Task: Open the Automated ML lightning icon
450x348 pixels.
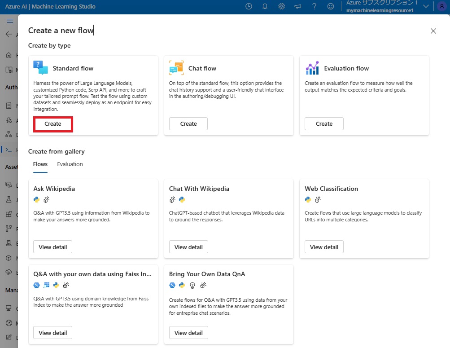Action: pyautogui.click(x=9, y=120)
